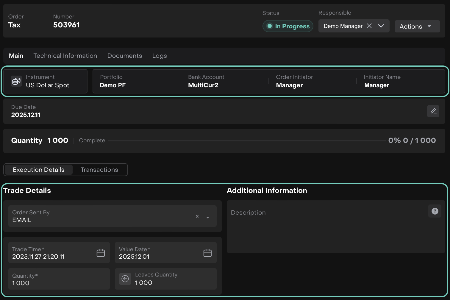Expand the Responsible dropdown chevron
The image size is (450, 300).
pyautogui.click(x=381, y=26)
